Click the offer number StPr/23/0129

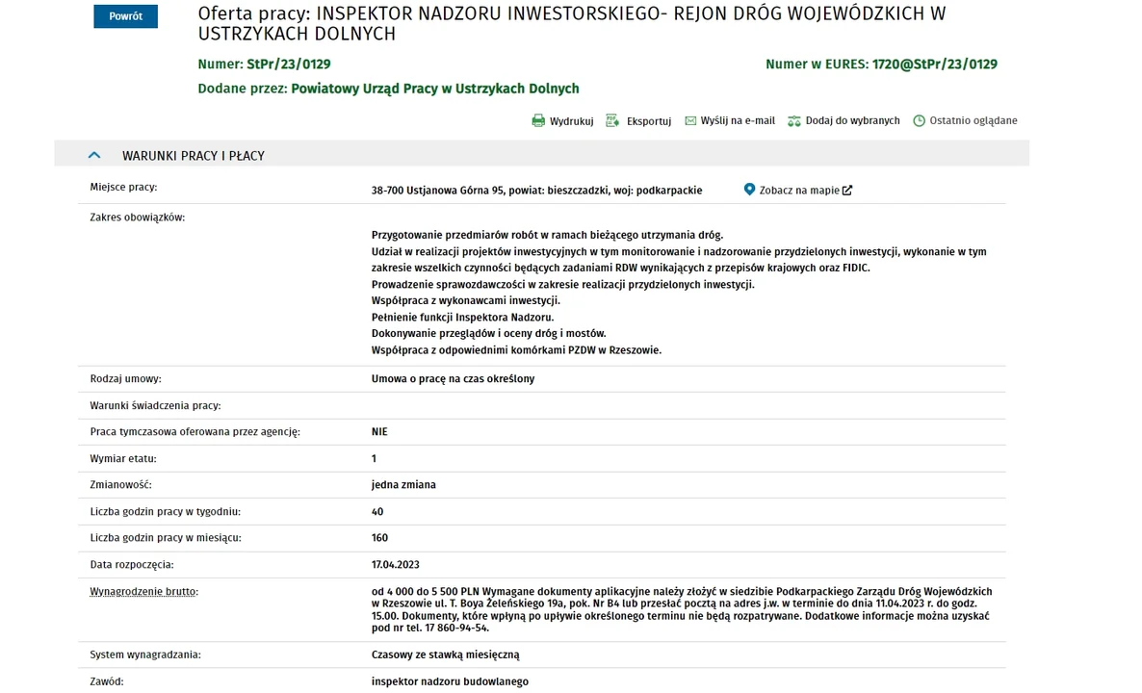click(x=289, y=64)
